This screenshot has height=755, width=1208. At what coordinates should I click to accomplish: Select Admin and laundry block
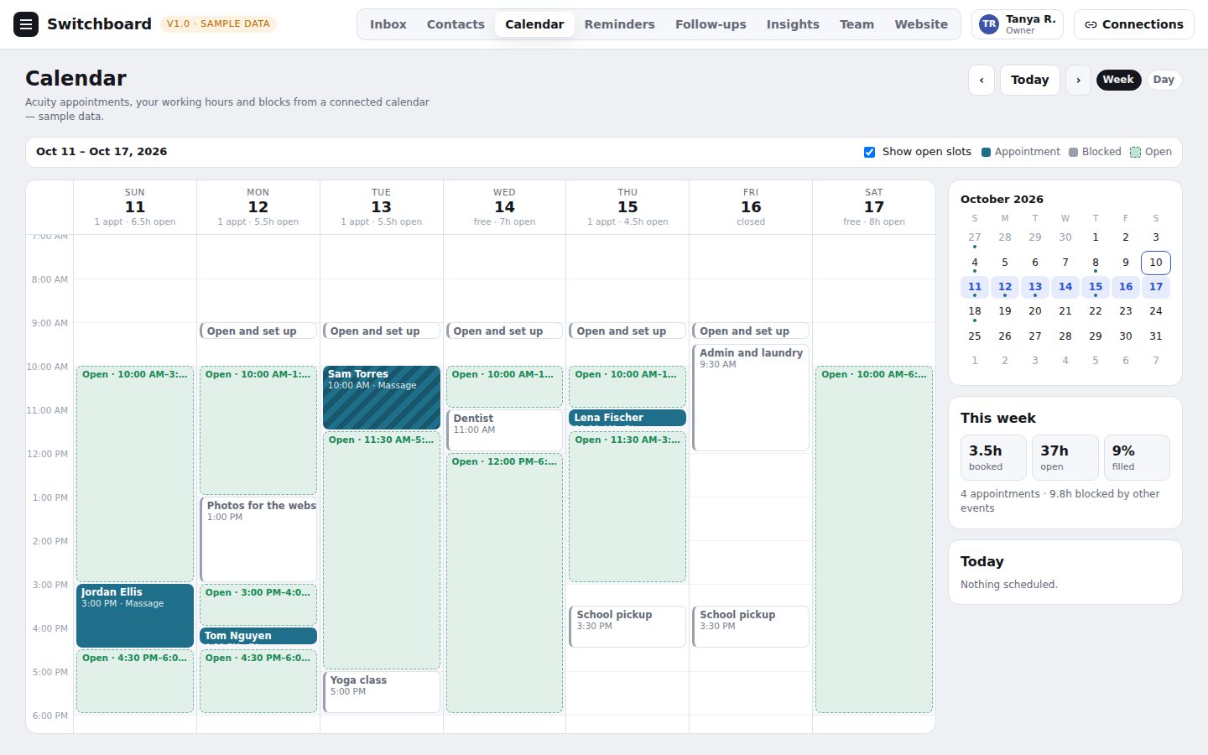[x=751, y=398]
